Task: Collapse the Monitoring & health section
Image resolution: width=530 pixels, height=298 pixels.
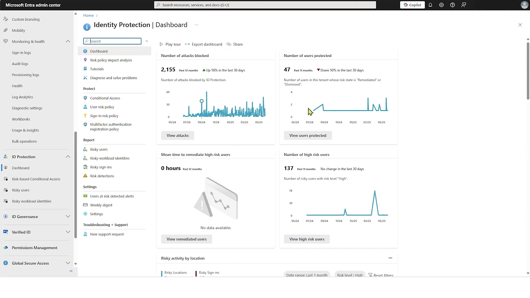Action: click(x=68, y=41)
